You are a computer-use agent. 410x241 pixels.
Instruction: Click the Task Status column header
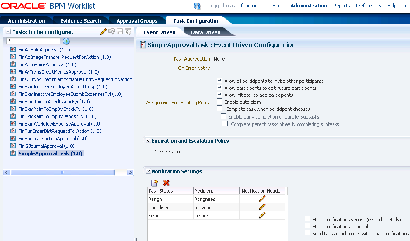170,190
